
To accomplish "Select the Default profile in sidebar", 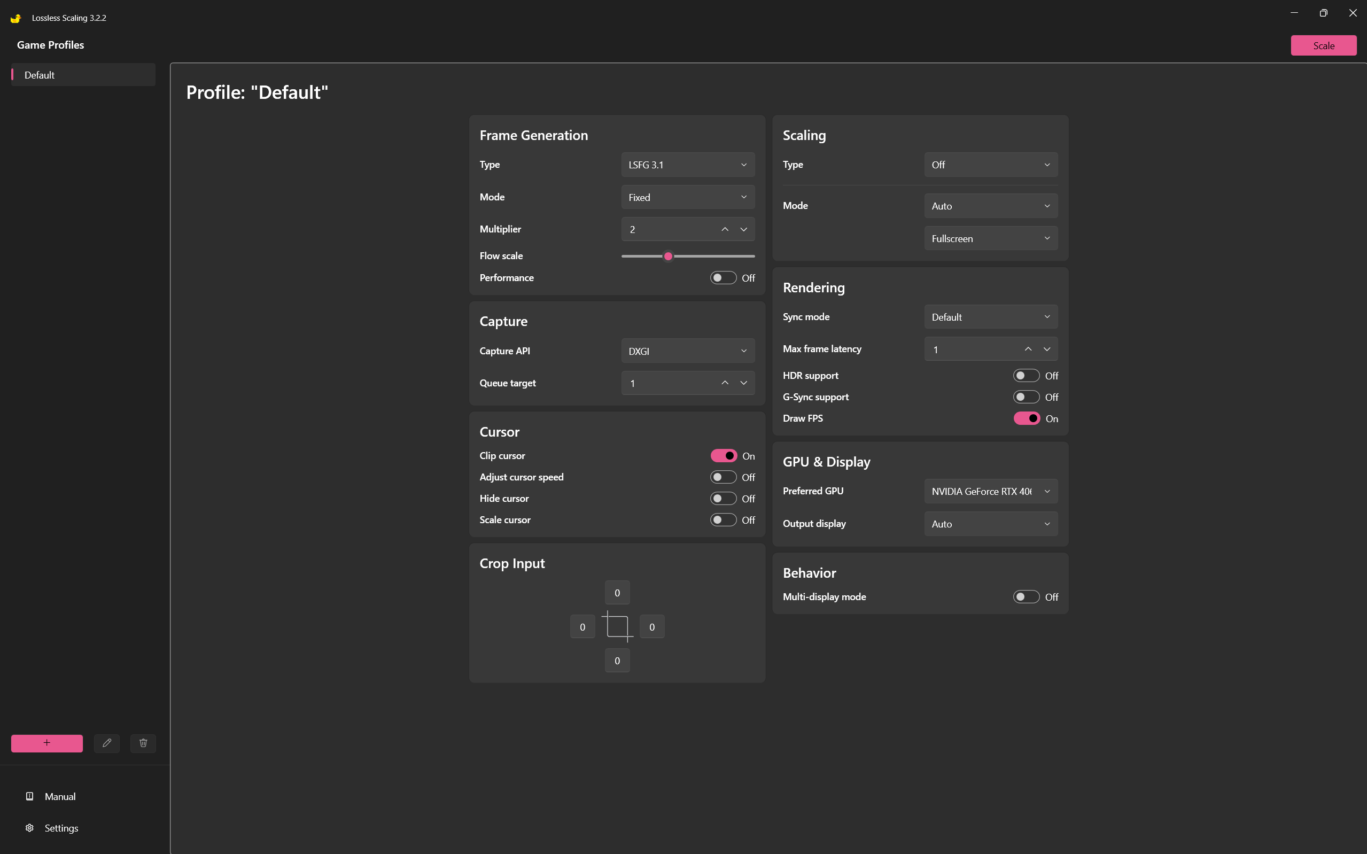I will [x=83, y=75].
